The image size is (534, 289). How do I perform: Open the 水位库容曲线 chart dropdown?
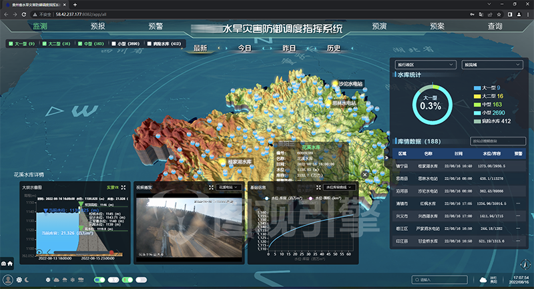(x=339, y=188)
